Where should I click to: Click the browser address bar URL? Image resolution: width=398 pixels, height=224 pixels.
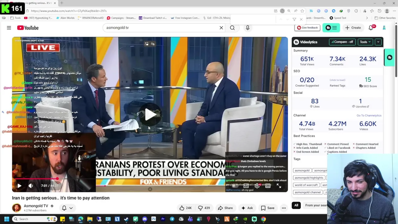[x=68, y=11]
